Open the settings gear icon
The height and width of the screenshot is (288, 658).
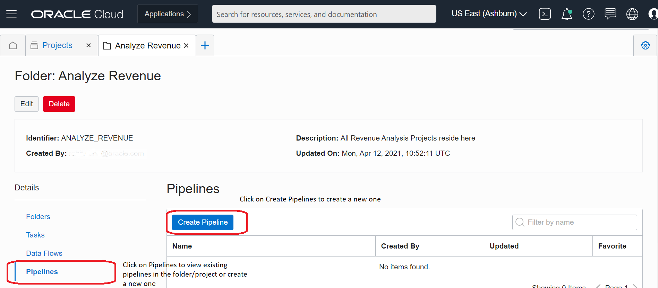[x=645, y=45]
